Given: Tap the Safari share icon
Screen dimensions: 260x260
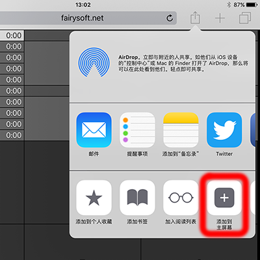Looking at the screenshot, I should coord(195,18).
